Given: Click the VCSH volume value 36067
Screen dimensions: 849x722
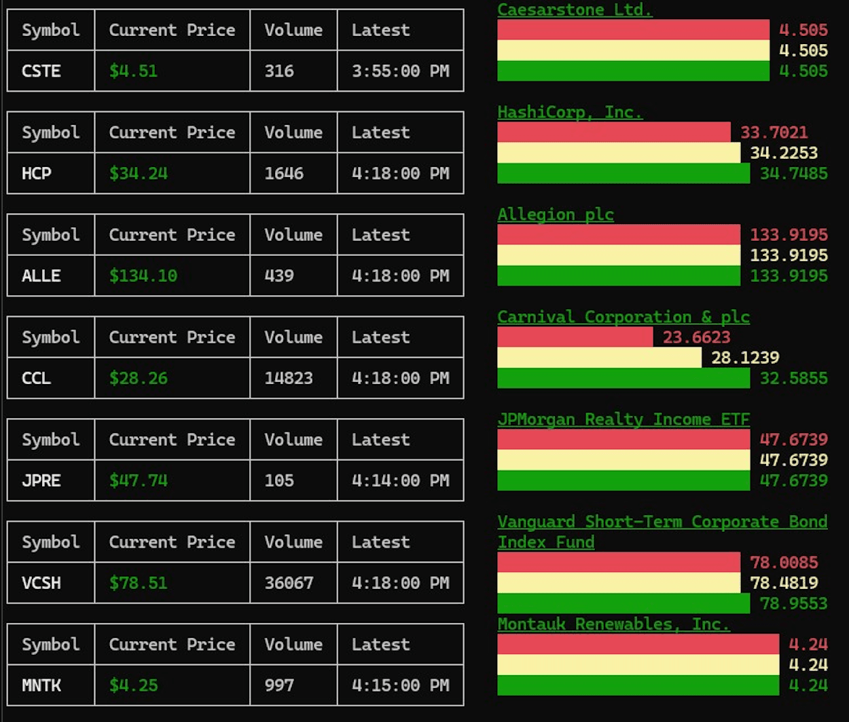Looking at the screenshot, I should click(x=289, y=583).
